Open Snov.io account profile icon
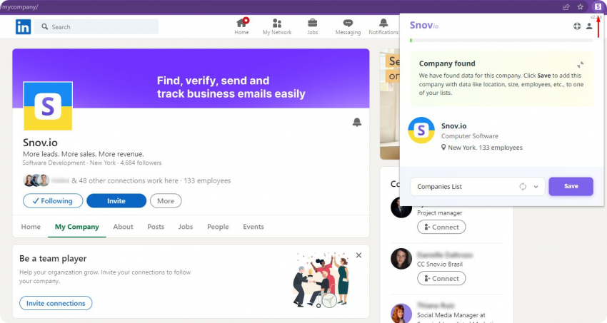Viewport: 607px width, 323px height. click(x=589, y=26)
